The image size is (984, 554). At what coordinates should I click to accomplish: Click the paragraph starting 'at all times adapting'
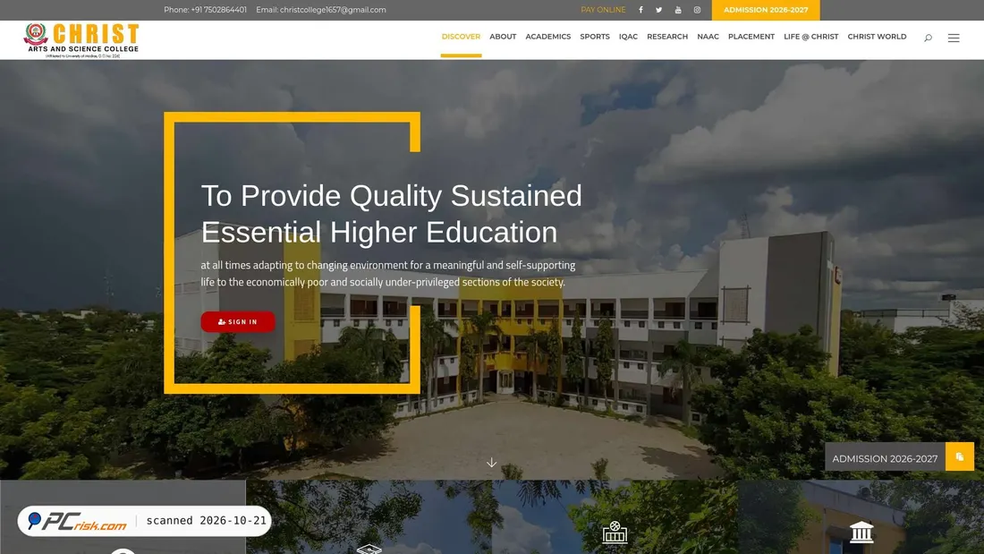388,273
